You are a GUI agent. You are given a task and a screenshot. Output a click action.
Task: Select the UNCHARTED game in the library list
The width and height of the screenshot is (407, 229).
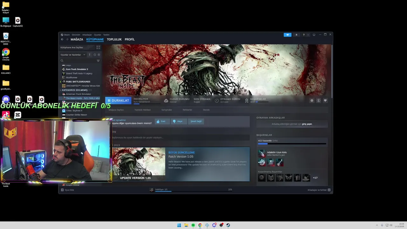pyautogui.click(x=81, y=86)
